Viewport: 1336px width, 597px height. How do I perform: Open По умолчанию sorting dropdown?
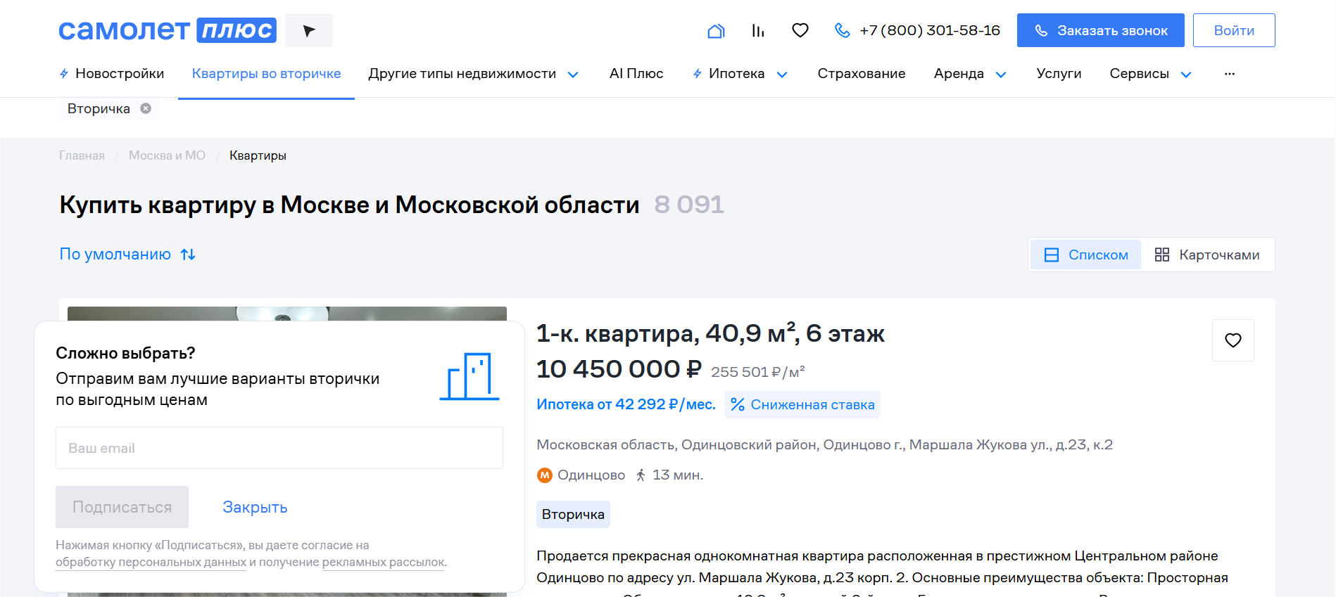coord(127,255)
